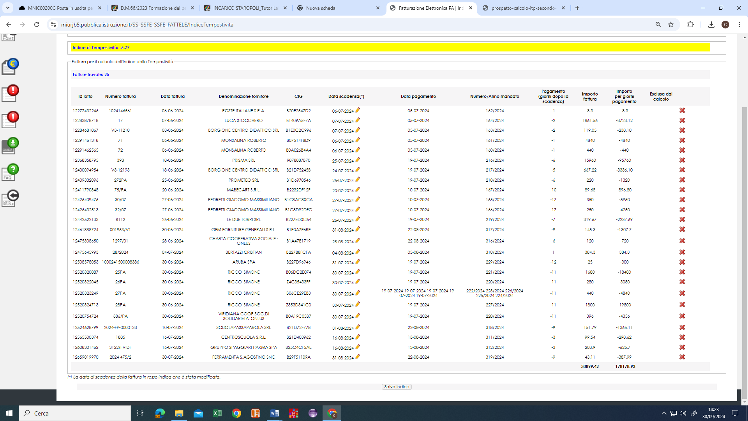This screenshot has height=421, width=748.
Task: Show hidden system tray icons chevron
Action: 664,413
